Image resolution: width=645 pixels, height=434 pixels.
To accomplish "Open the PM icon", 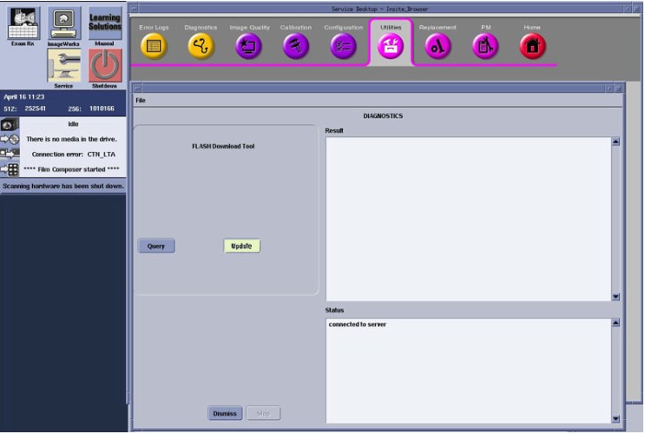I will coord(484,48).
